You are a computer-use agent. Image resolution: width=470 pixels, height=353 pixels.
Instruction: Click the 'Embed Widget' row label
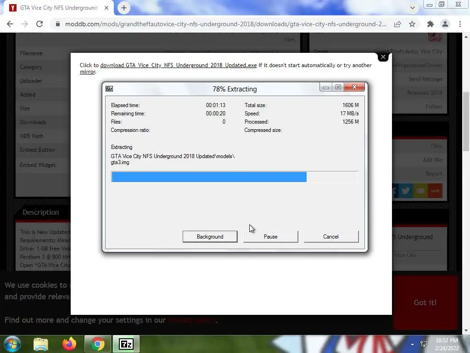coord(38,165)
